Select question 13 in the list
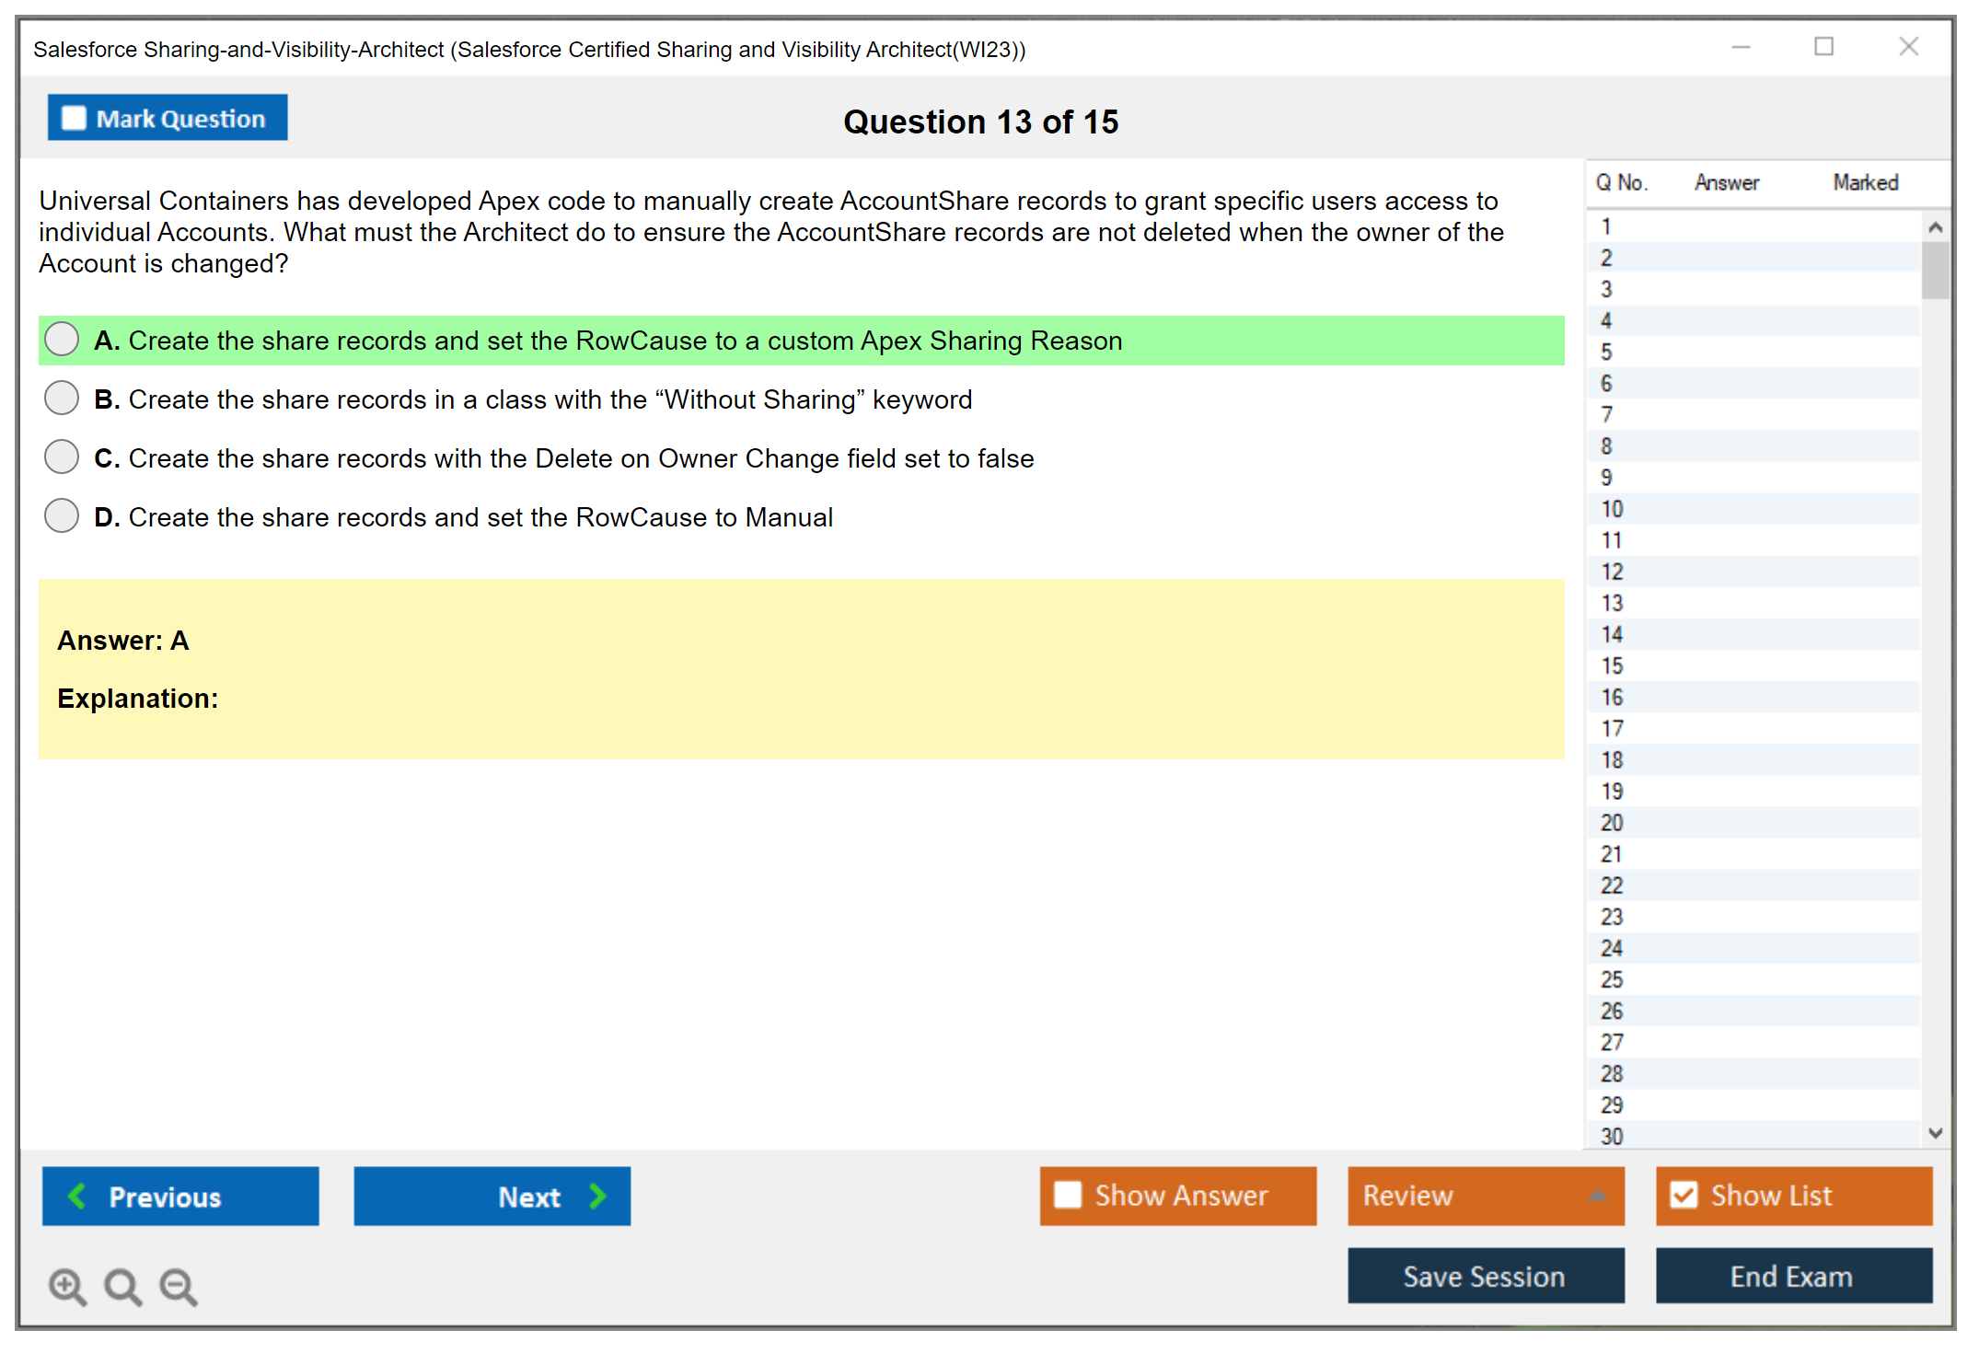This screenshot has width=1979, height=1353. (x=1612, y=603)
